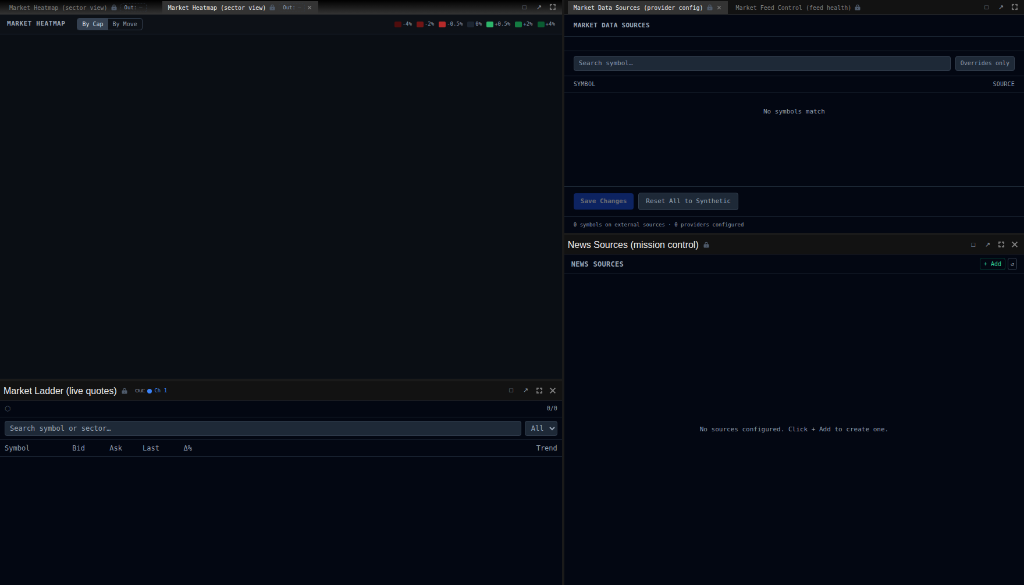The image size is (1024, 585).
Task: Minimize the News Sources panel
Action: click(x=973, y=245)
